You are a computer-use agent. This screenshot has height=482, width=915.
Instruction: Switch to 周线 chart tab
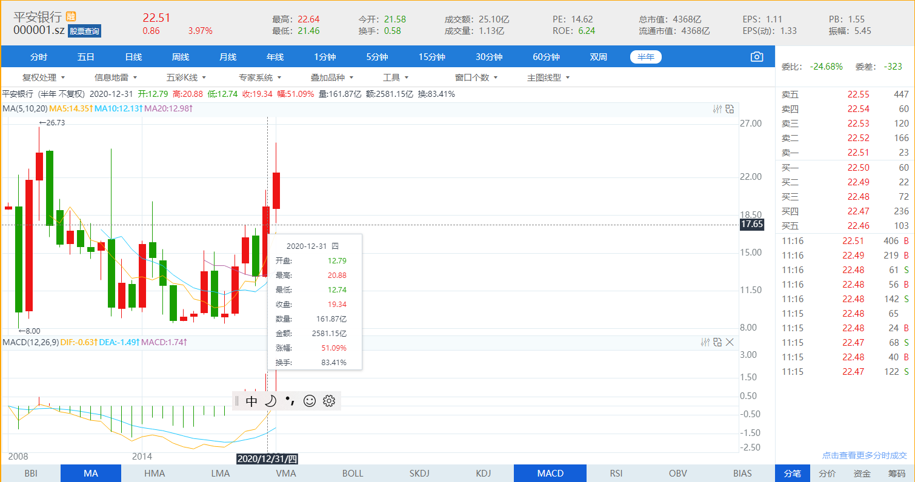pos(181,57)
